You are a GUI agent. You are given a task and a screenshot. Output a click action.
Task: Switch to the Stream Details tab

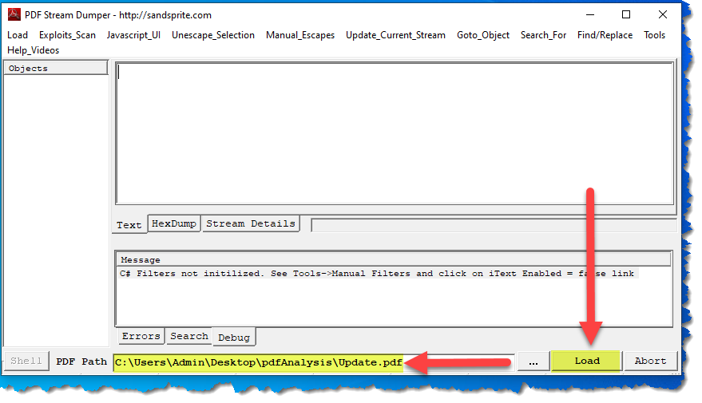251,224
